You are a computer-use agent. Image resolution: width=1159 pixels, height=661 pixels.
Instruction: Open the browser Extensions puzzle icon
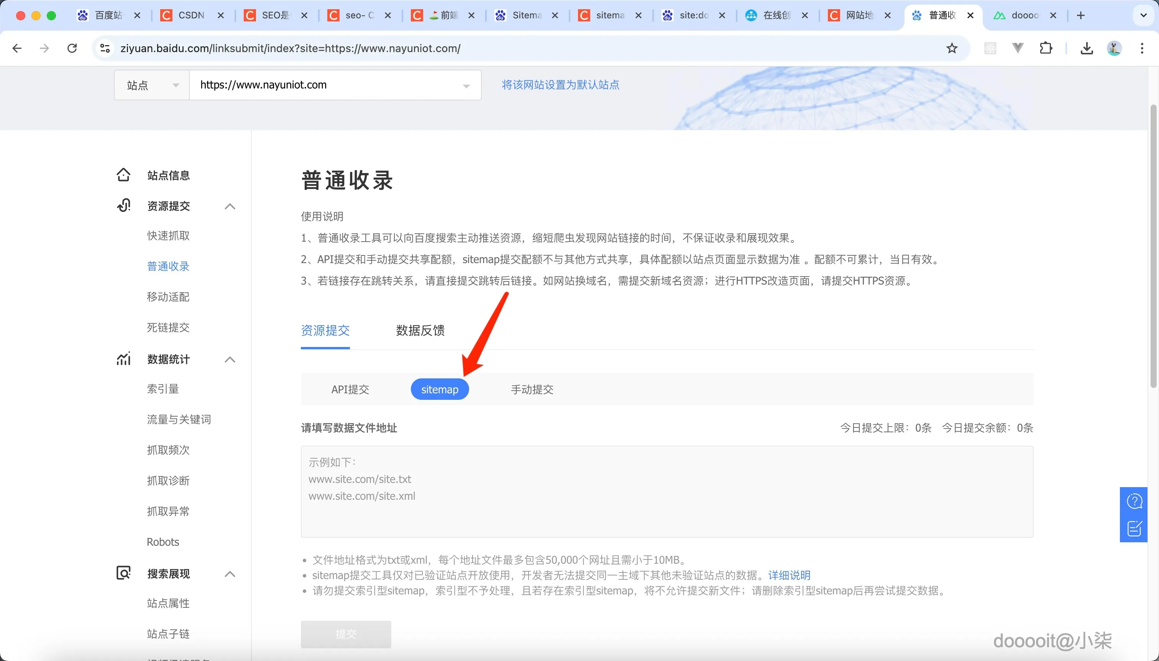point(1046,48)
